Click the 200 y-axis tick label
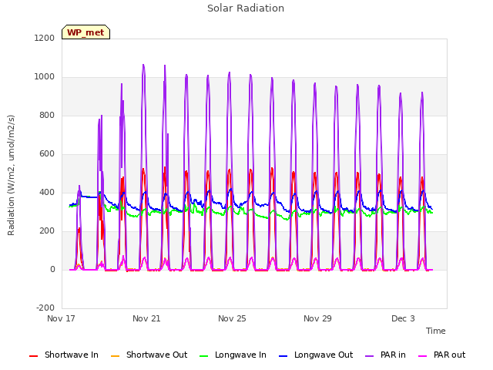 pyautogui.click(x=47, y=231)
